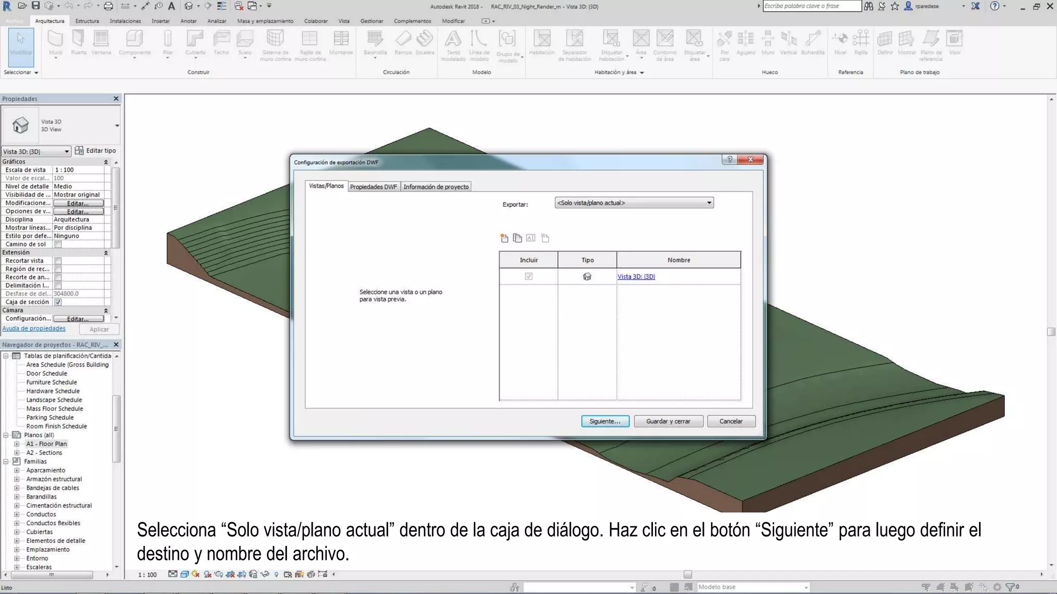Click the keyword search input field

[812, 6]
